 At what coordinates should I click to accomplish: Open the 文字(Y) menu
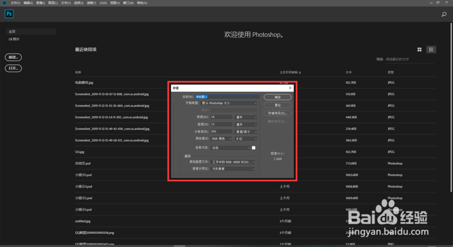click(66, 3)
